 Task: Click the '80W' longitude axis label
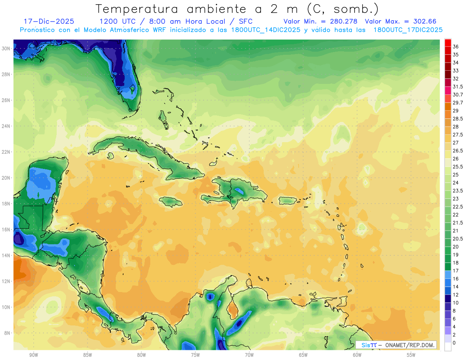pos(141,355)
